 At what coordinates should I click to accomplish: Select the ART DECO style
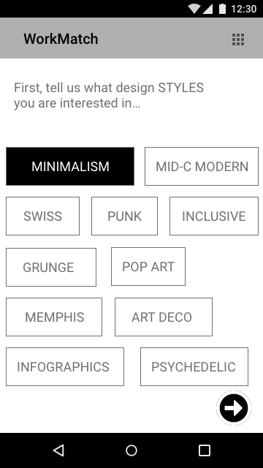tap(164, 317)
